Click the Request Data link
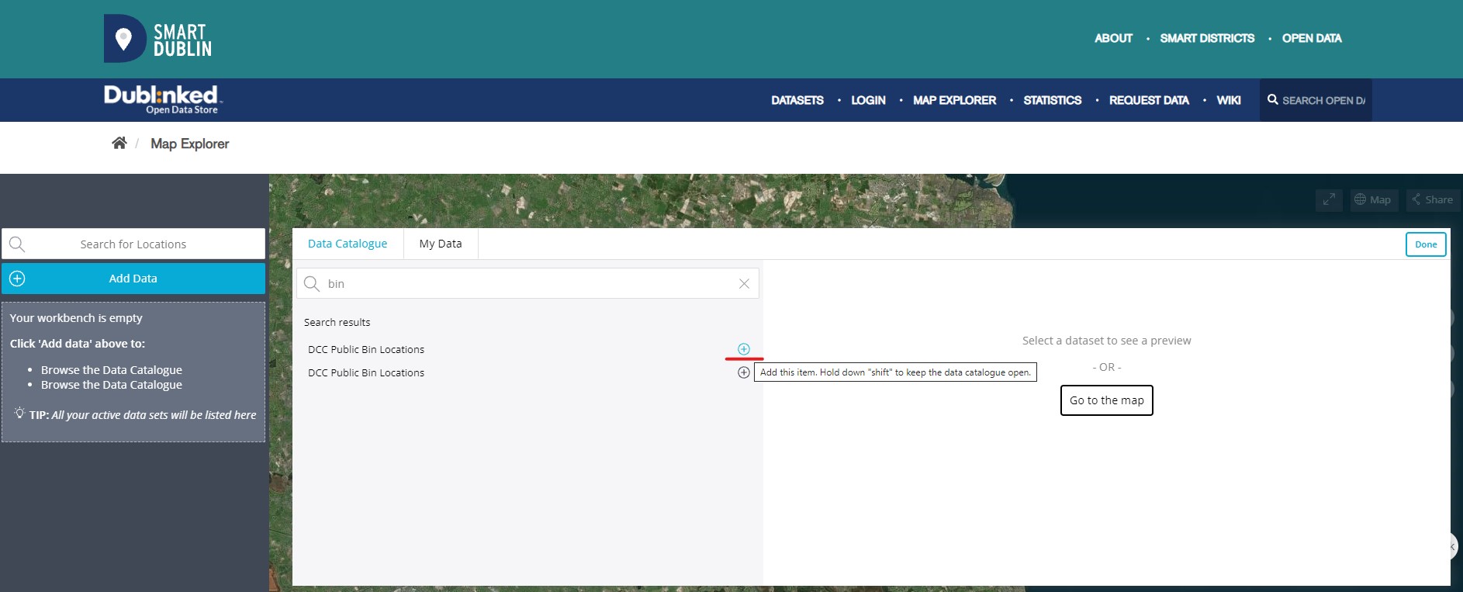This screenshot has width=1463, height=592. click(x=1148, y=100)
